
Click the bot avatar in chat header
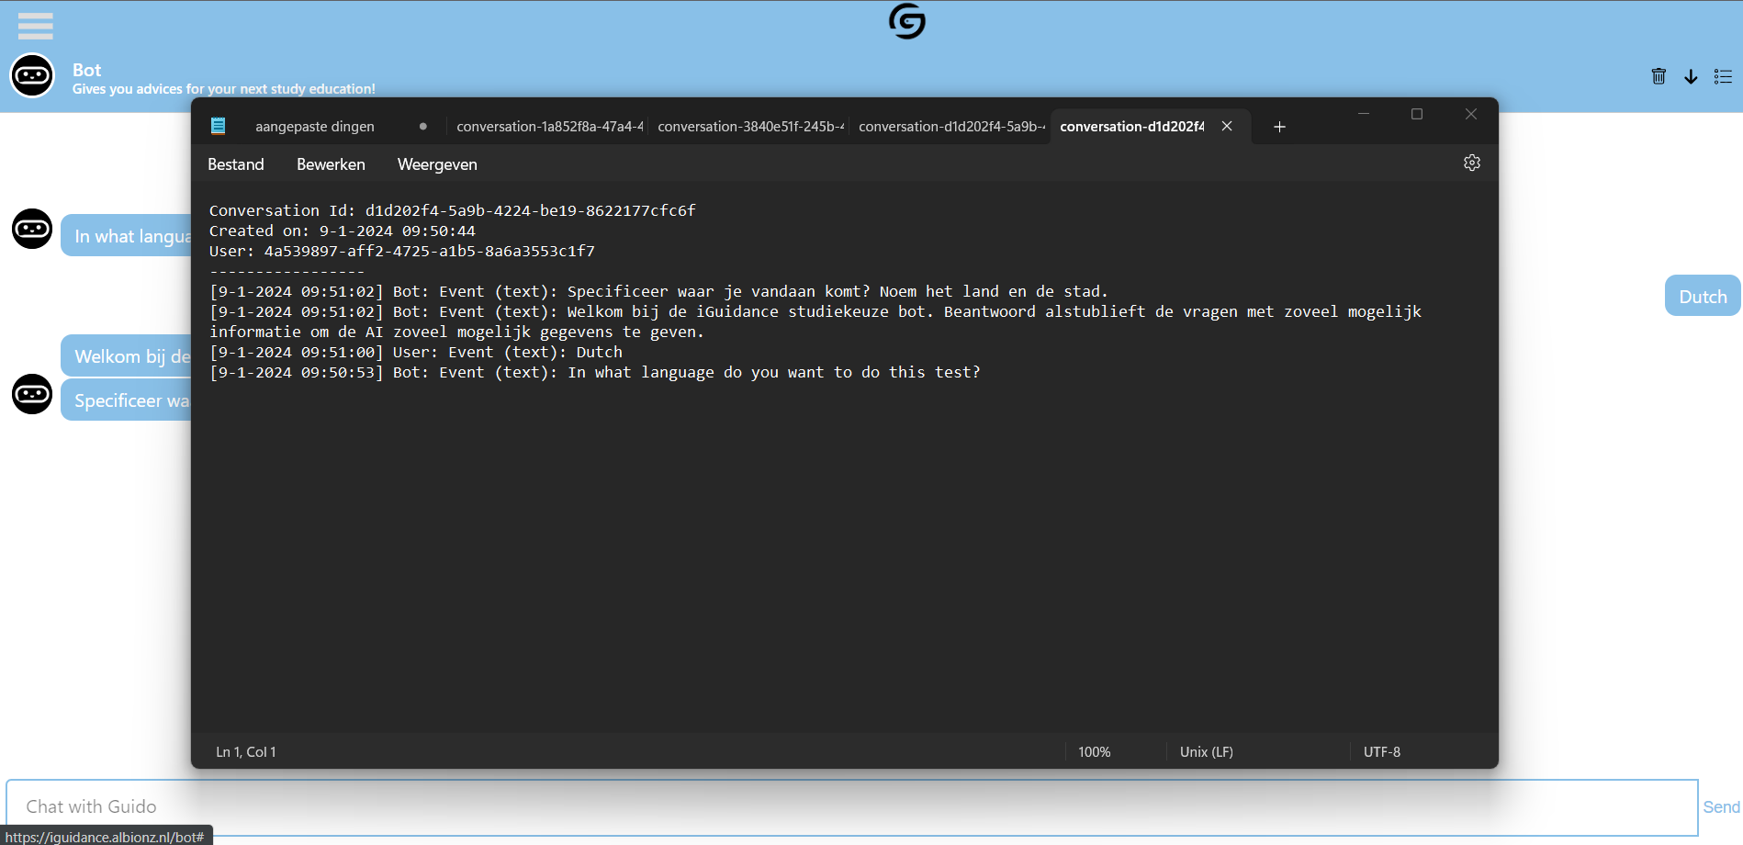(x=32, y=75)
